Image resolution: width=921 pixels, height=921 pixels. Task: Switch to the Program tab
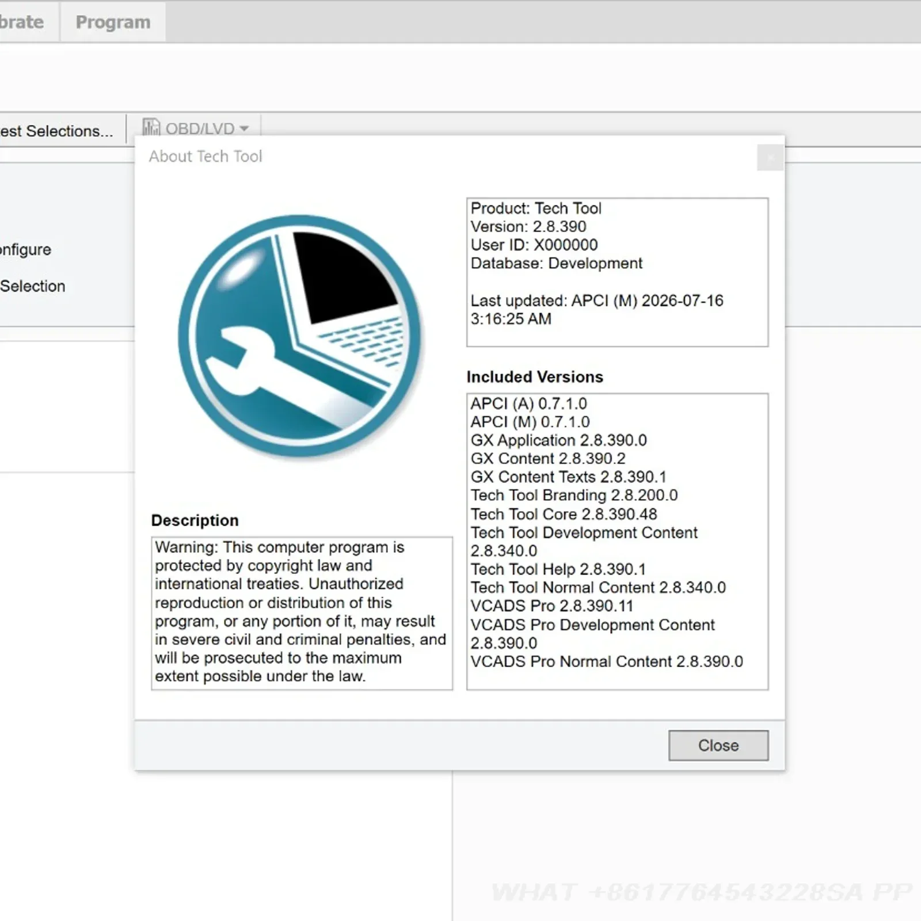[x=113, y=22]
